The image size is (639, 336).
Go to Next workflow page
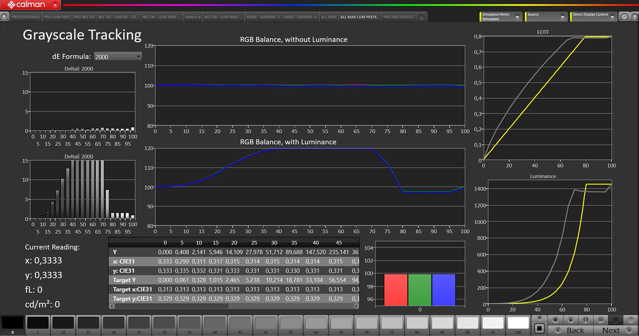coord(616,330)
